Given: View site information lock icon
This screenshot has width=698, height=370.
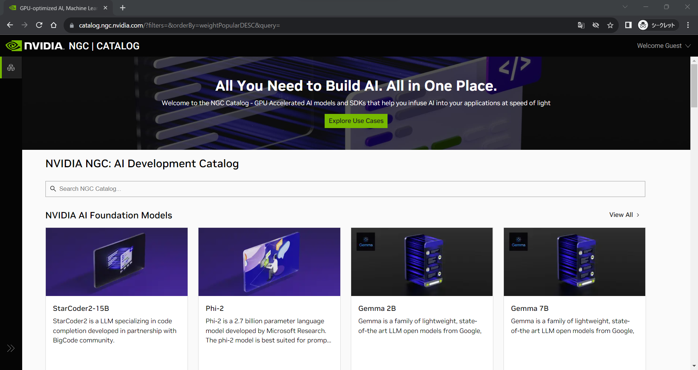Looking at the screenshot, I should tap(72, 25).
